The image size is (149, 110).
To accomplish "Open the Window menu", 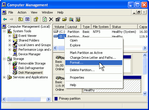I will (47, 12).
